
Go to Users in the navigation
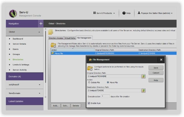(x=16, y=49)
